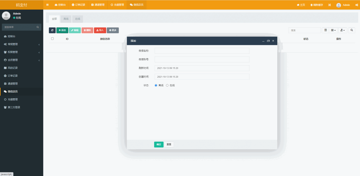360x176 pixels.
Task: Select the 在线 radio button
Action: pos(167,85)
